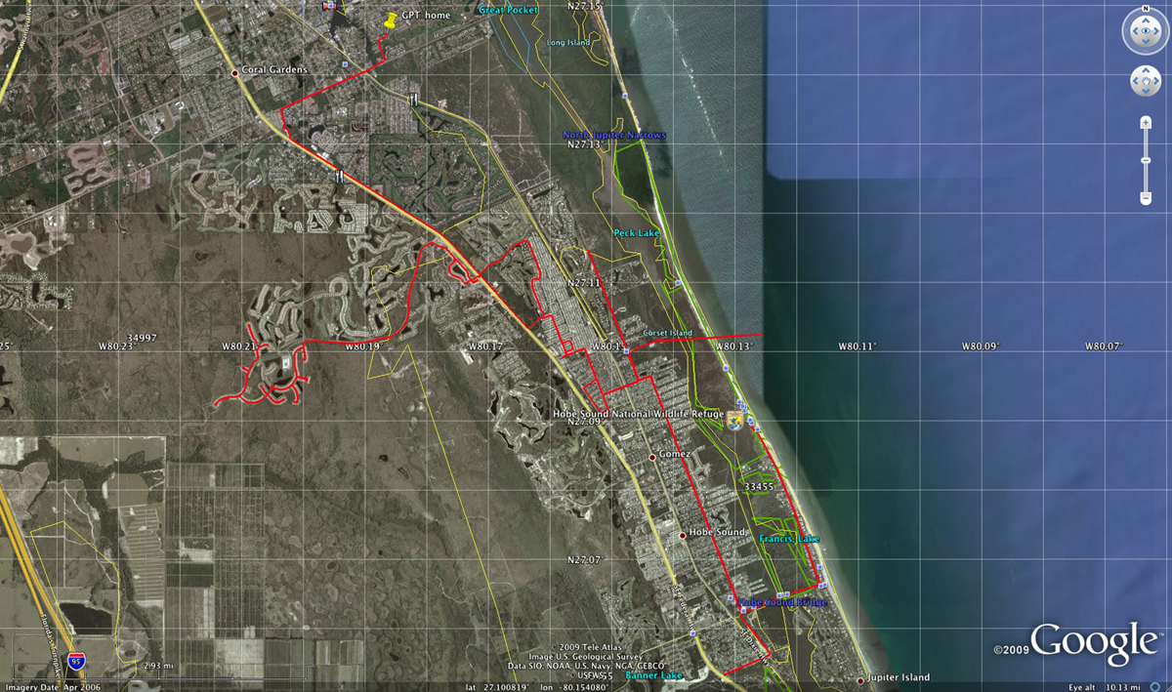Screen dimensions: 1172x692
Task: Click the North compass marker on look ring
Action: 1146,11
